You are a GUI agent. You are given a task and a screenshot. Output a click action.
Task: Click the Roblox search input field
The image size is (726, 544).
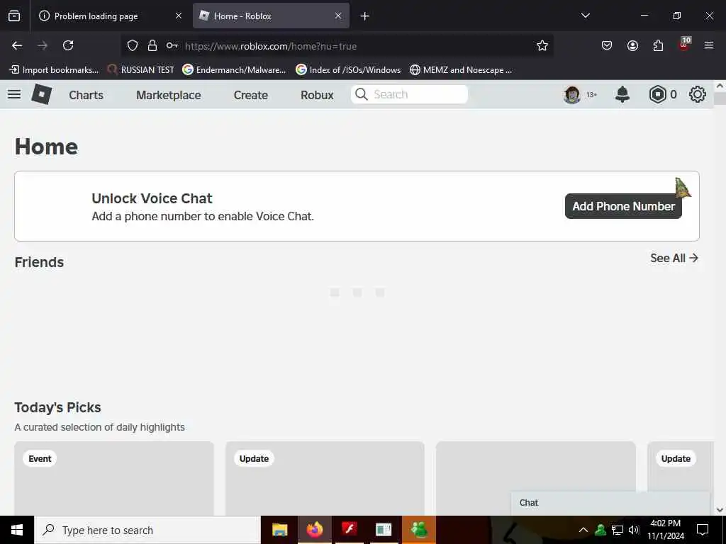(409, 94)
